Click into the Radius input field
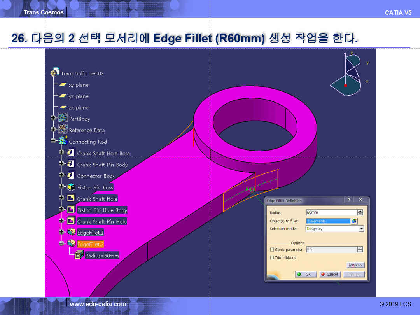 [331, 213]
